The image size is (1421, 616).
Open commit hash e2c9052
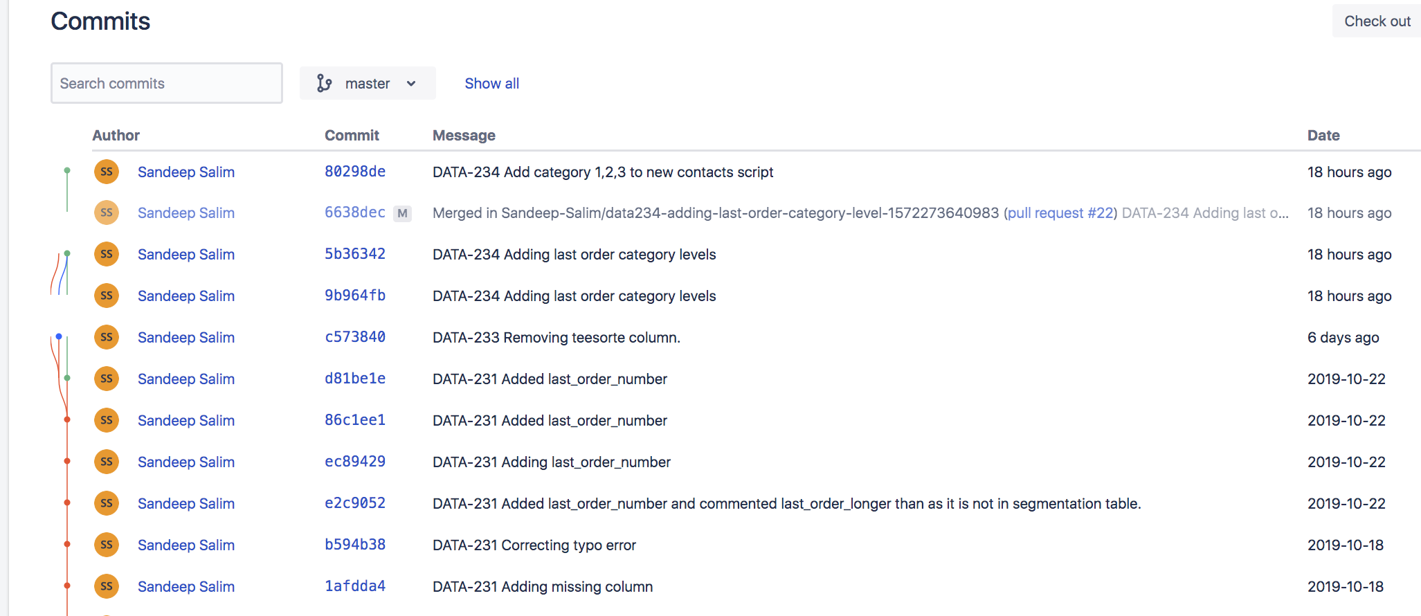point(354,503)
